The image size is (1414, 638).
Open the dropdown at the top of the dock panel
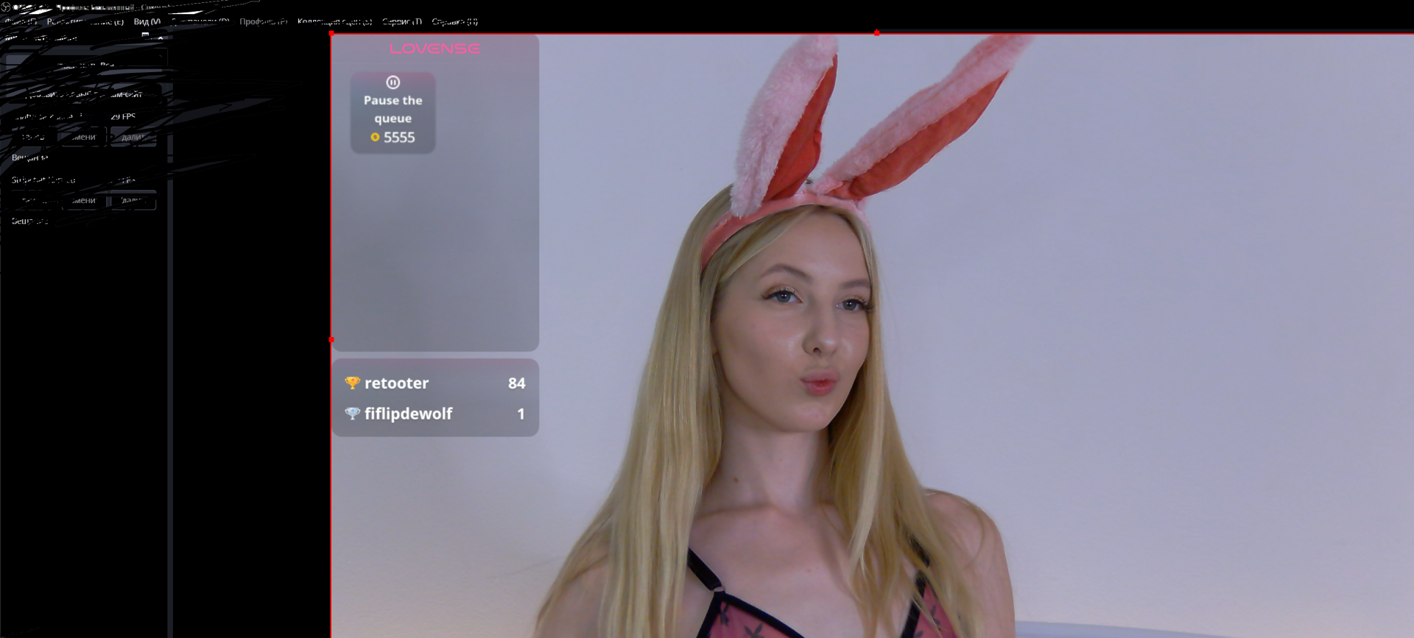click(160, 57)
